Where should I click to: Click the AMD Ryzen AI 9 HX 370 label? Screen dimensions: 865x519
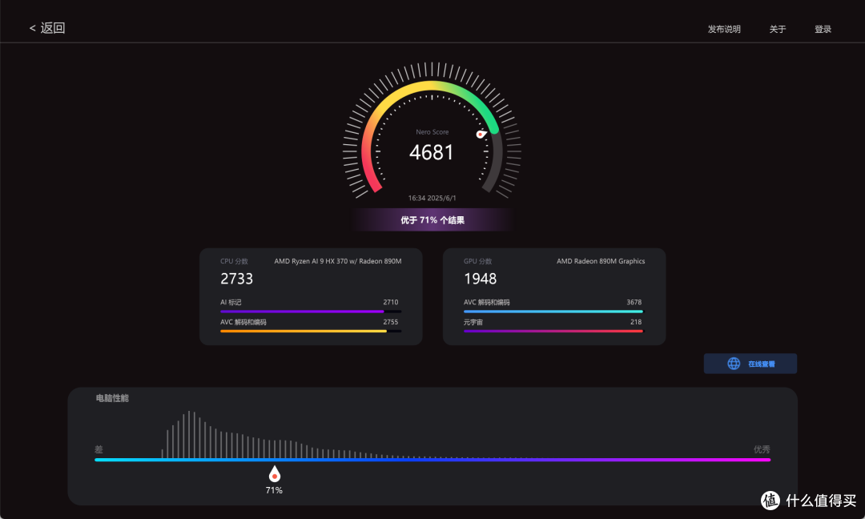(338, 261)
